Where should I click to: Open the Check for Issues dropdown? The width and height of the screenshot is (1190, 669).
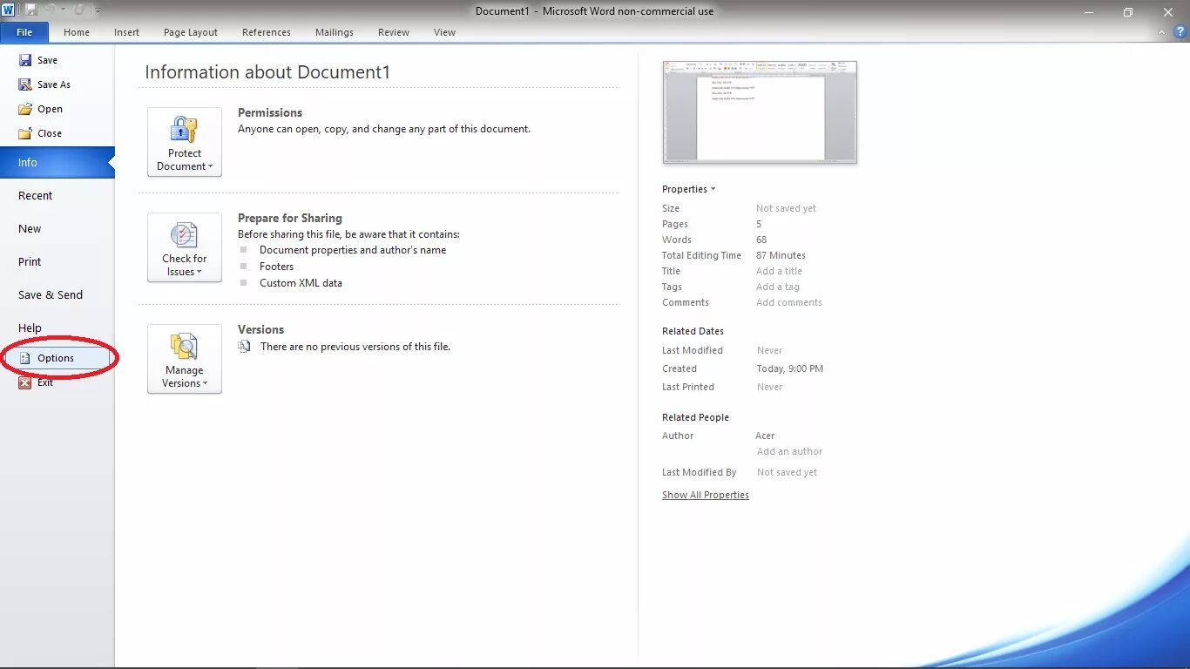click(185, 247)
